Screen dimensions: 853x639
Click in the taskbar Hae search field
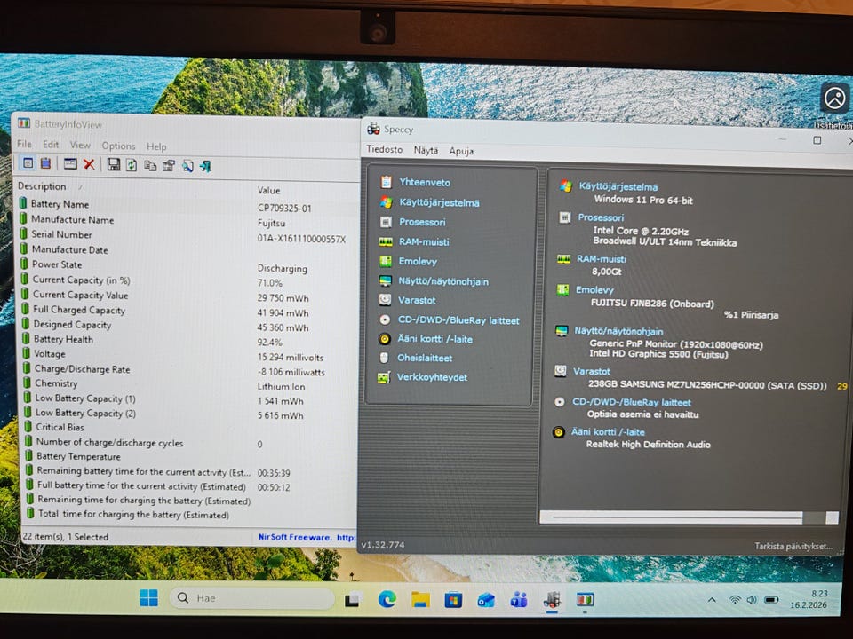tap(251, 597)
